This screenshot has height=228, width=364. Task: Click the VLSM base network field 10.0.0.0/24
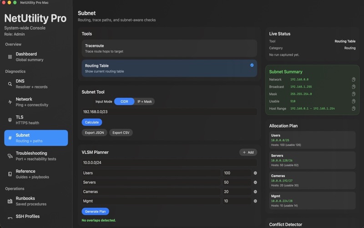(x=169, y=163)
